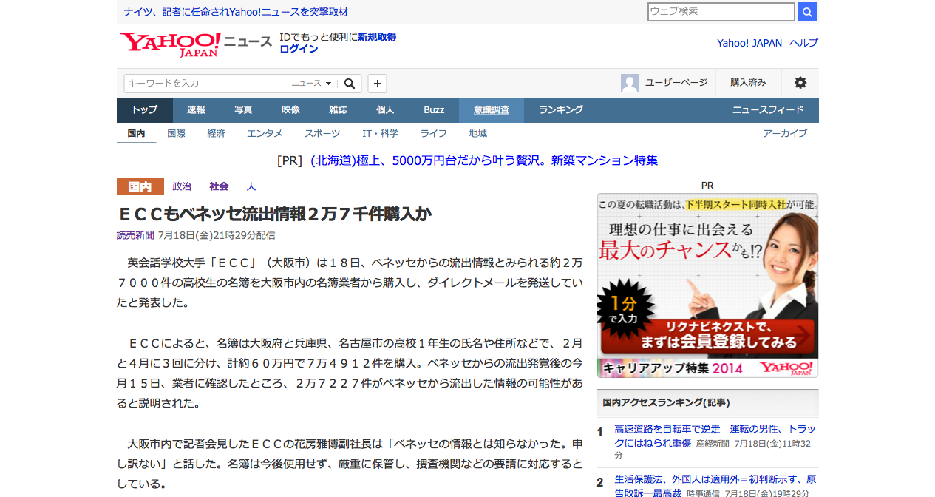Switch to the 速報 tab

pyautogui.click(x=197, y=110)
